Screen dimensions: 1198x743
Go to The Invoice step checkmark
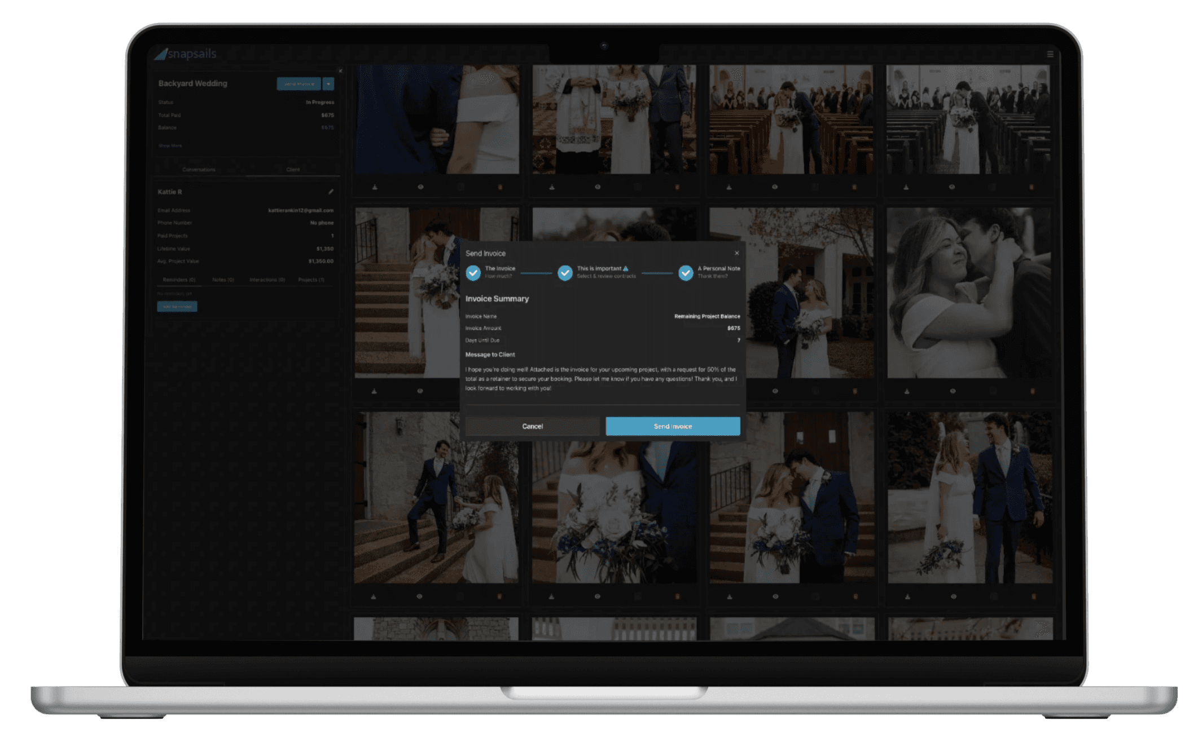(x=473, y=273)
